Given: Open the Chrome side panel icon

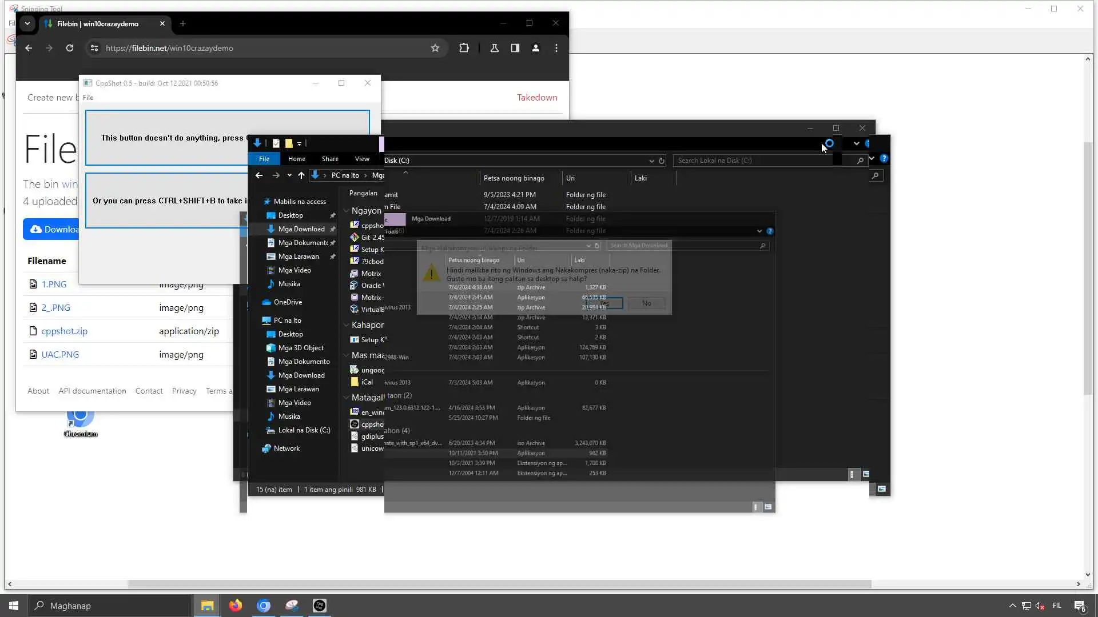Looking at the screenshot, I should click(x=515, y=48).
